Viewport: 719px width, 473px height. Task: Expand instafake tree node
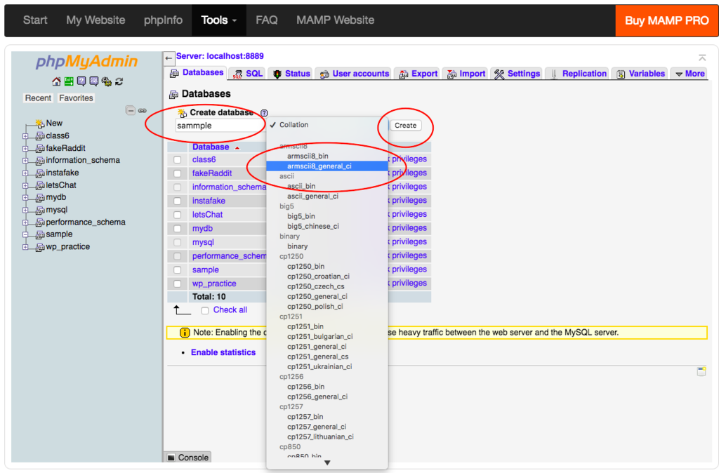click(x=25, y=173)
